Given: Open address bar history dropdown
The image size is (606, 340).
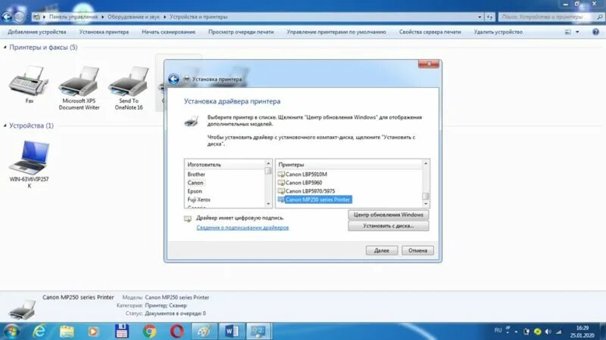Looking at the screenshot, I should (x=479, y=17).
